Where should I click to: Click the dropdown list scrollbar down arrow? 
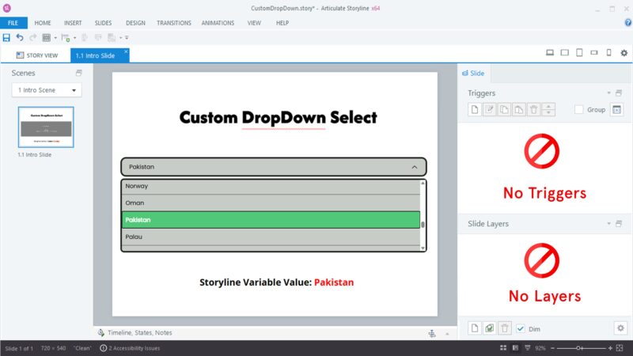(x=423, y=248)
